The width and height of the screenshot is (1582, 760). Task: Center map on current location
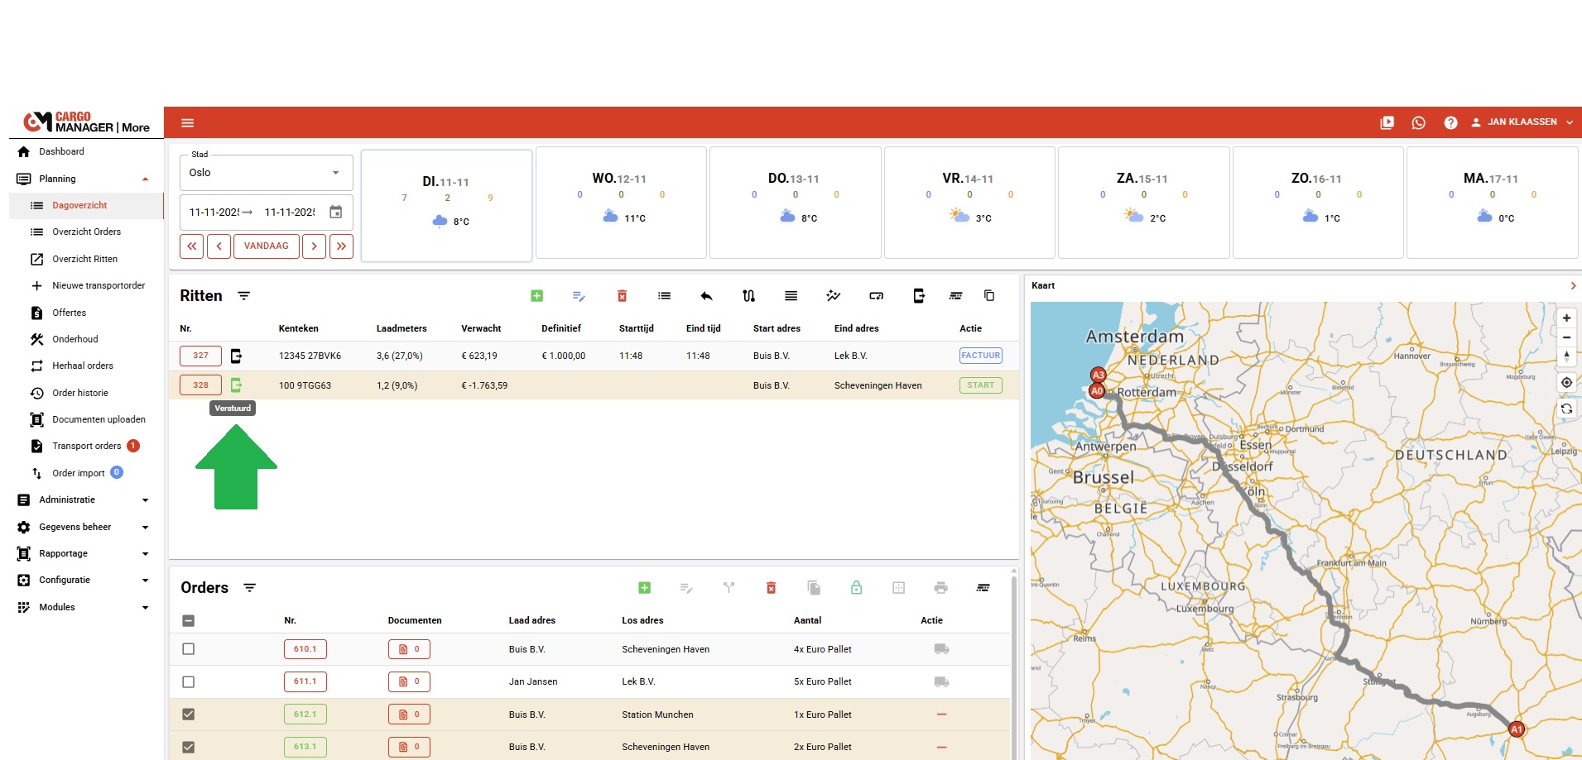click(1566, 383)
